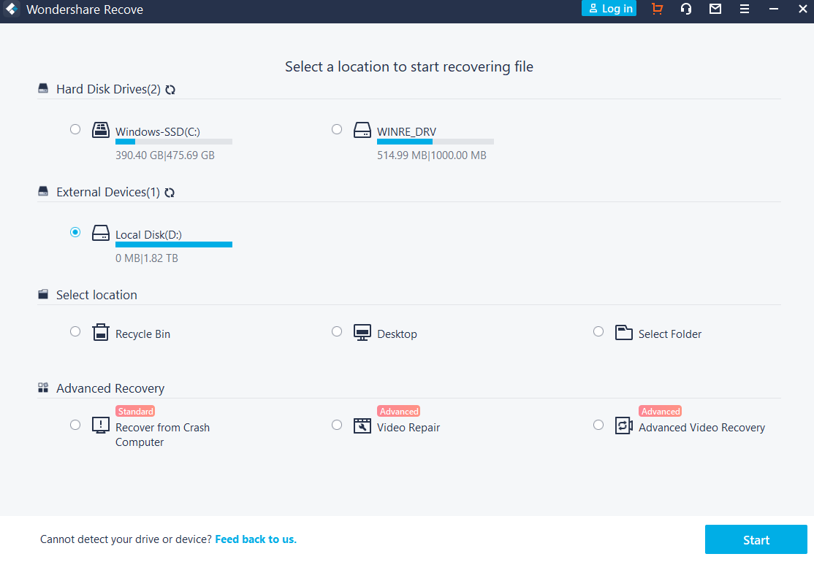This screenshot has width=814, height=562.
Task: Click the Select Folder icon
Action: coord(624,332)
